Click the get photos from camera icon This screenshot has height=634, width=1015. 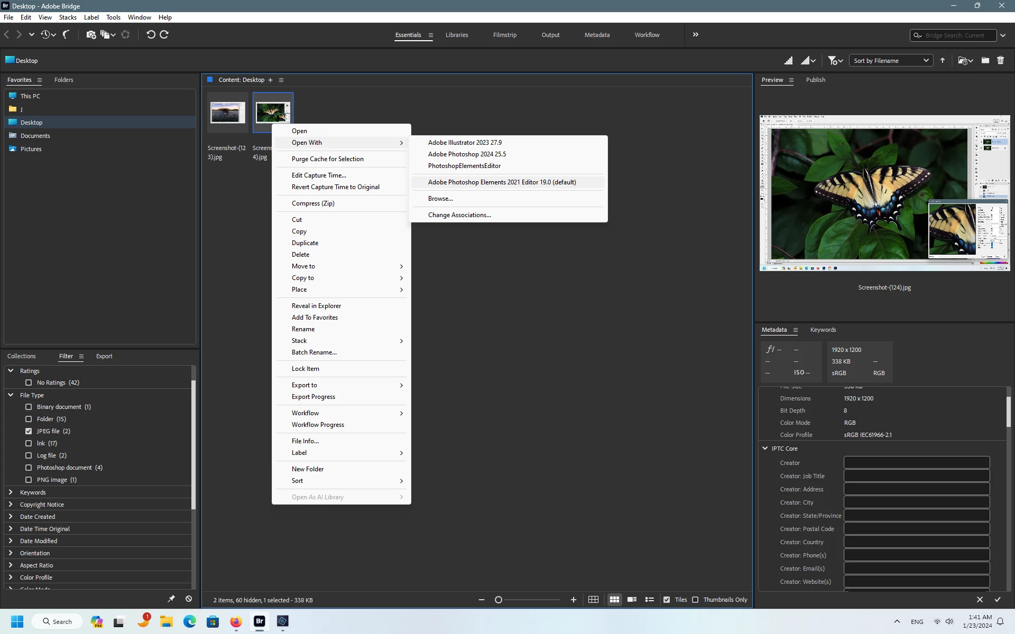91,35
